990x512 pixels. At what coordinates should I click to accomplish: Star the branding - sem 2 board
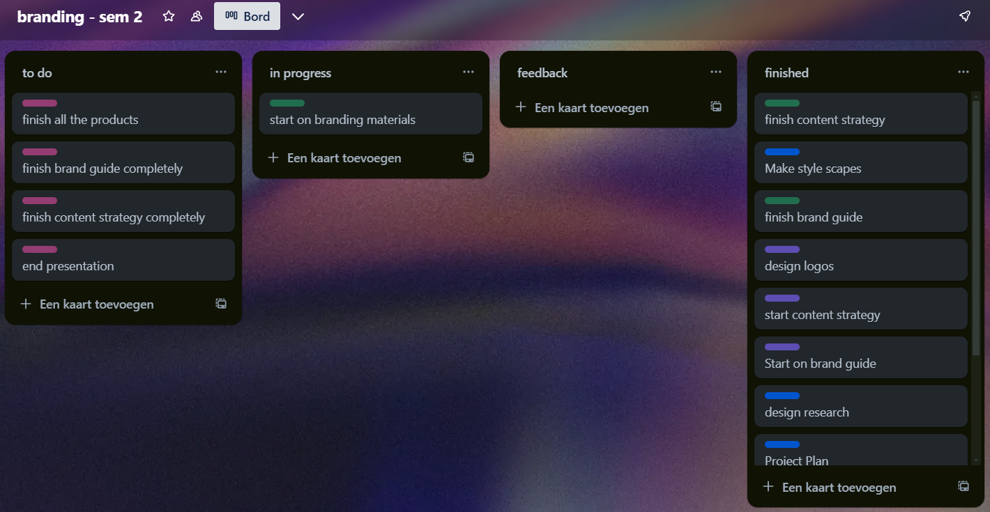pos(169,16)
